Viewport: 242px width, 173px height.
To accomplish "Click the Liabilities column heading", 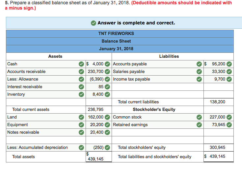I will tap(169, 56).
